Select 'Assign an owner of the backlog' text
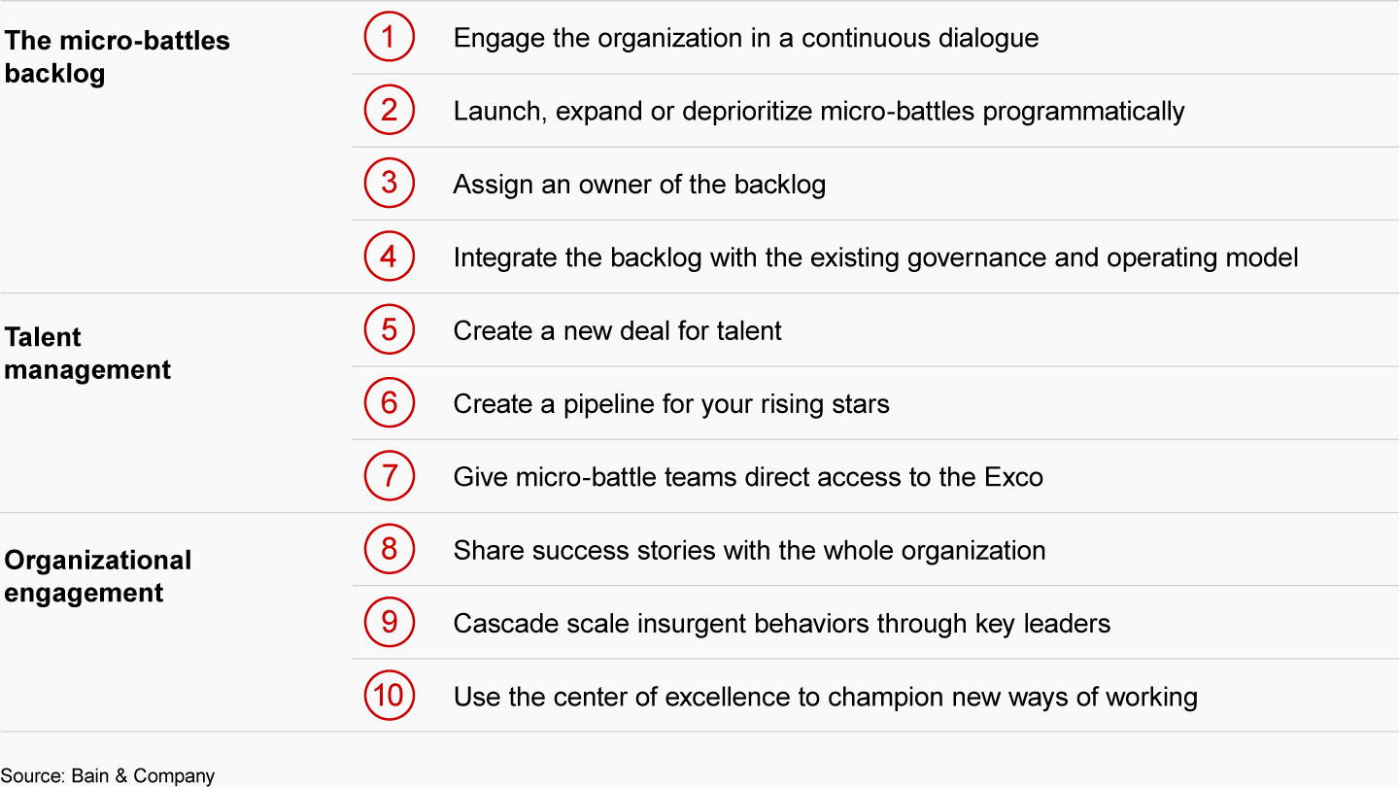The width and height of the screenshot is (1399, 787). coord(639,185)
